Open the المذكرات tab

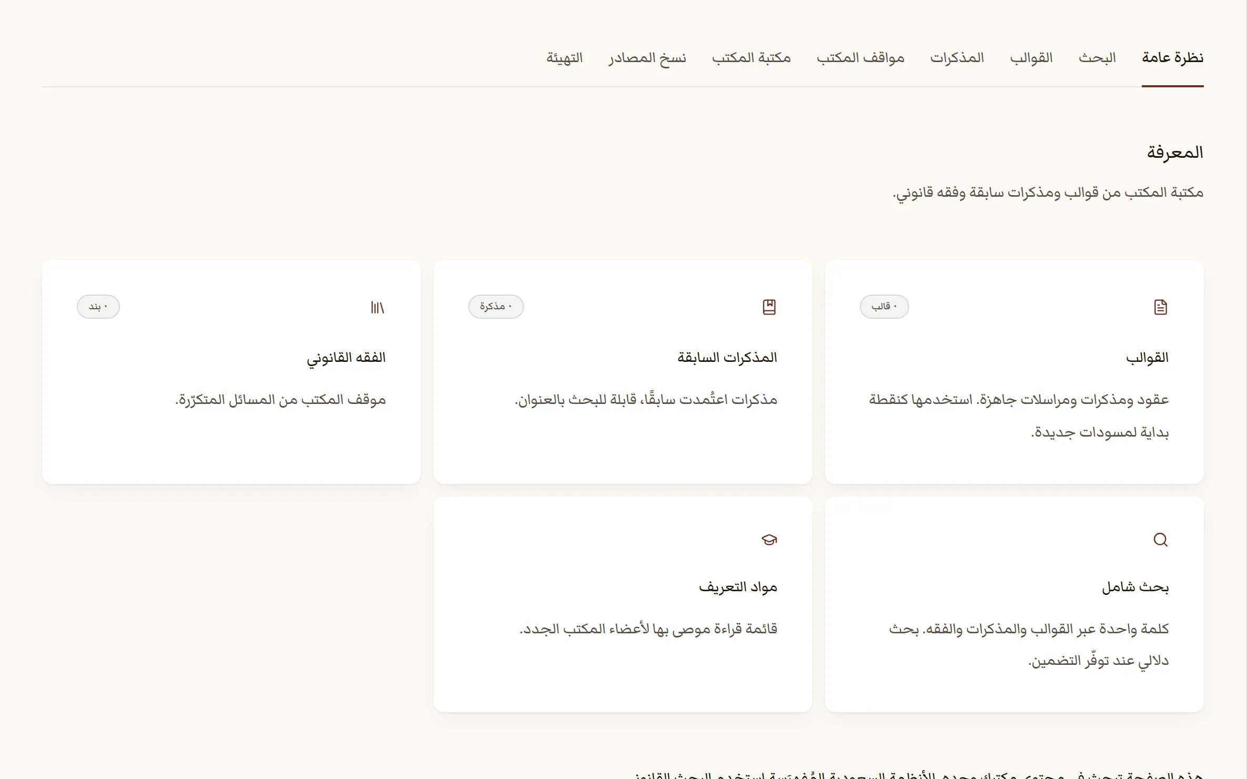pyautogui.click(x=957, y=58)
